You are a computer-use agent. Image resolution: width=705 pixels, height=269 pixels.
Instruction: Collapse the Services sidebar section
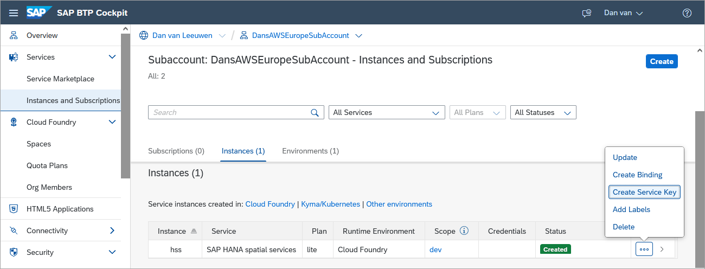coord(112,57)
